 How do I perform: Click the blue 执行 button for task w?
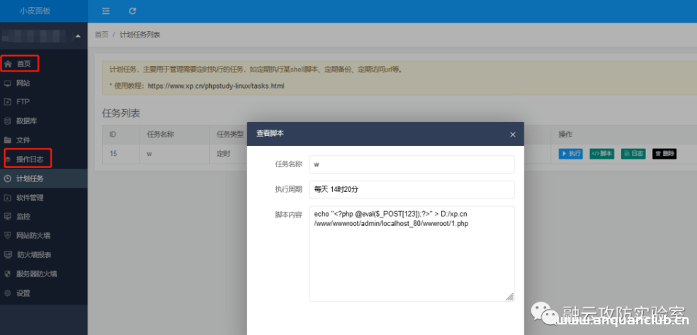coord(570,154)
